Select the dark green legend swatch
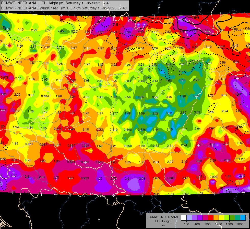The image size is (250, 229). coord(232,218)
